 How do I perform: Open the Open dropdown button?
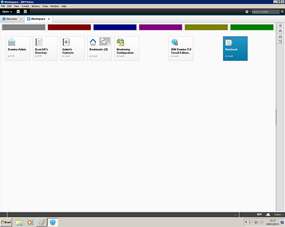(7, 12)
